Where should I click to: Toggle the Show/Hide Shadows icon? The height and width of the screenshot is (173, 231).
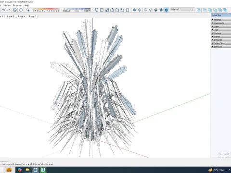(x=28, y=10)
